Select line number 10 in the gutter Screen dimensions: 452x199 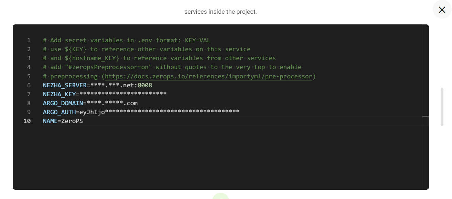click(27, 121)
